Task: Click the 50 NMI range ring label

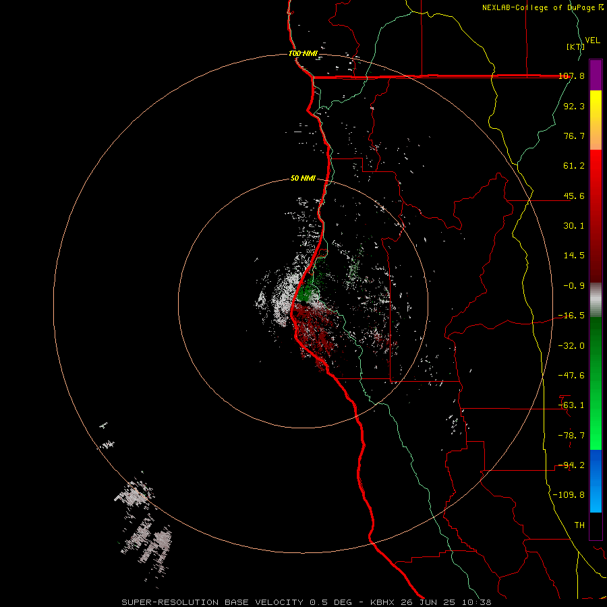Action: pyautogui.click(x=303, y=178)
